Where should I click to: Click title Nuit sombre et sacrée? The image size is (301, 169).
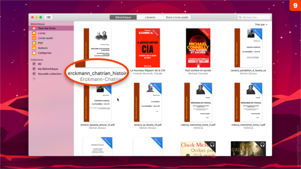[198, 70]
